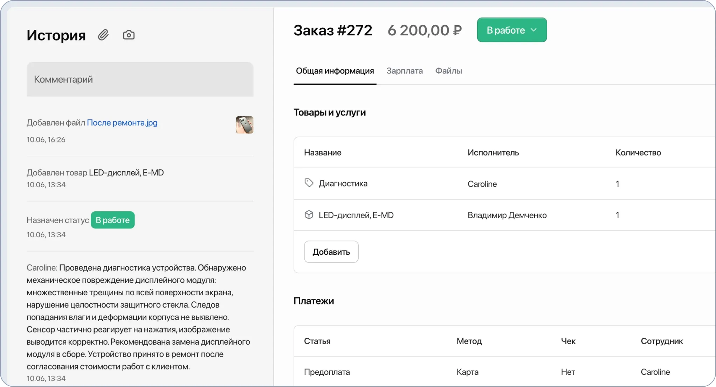Focus the Комментарий input field
716x387 pixels.
(x=140, y=79)
